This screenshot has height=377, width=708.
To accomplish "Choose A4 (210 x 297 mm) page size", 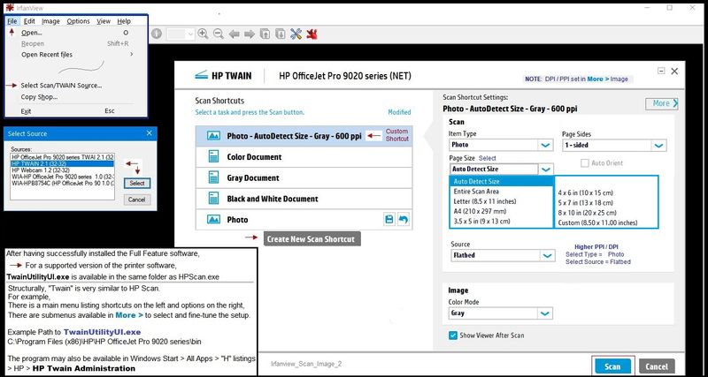I will coord(501,211).
